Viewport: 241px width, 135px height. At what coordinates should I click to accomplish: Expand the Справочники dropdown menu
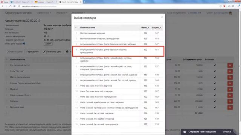[44, 13]
